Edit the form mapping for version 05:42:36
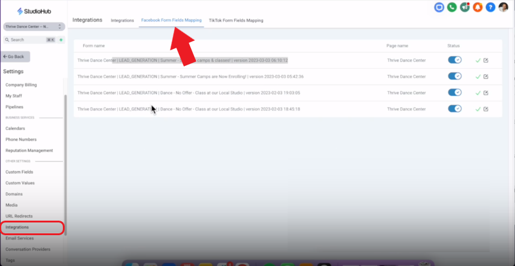The width and height of the screenshot is (515, 266). (x=486, y=77)
